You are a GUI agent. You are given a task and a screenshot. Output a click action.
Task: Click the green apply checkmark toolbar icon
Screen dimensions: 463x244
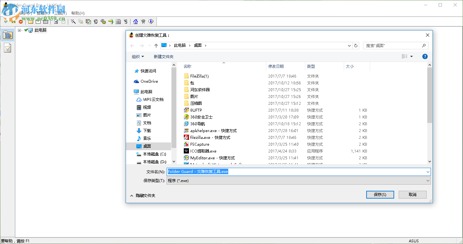coord(5,21)
